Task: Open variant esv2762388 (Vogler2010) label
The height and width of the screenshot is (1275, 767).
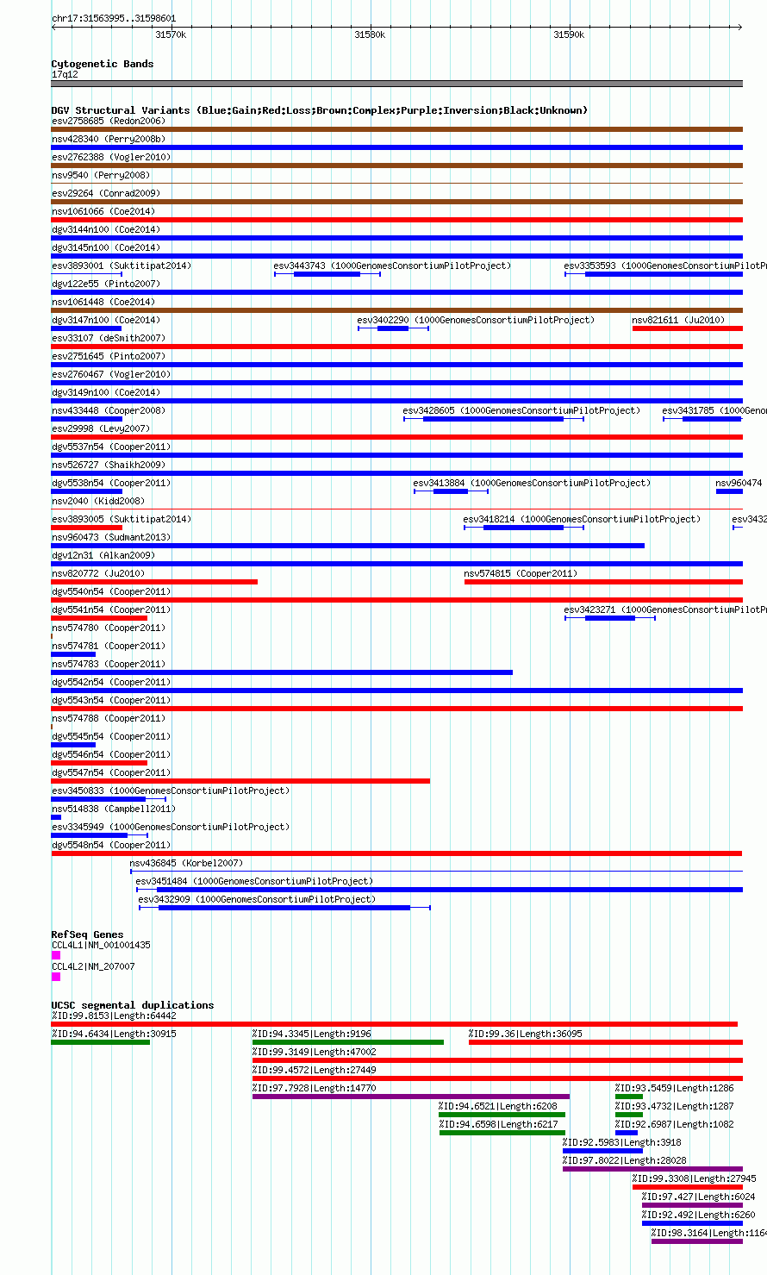Action: point(111,157)
